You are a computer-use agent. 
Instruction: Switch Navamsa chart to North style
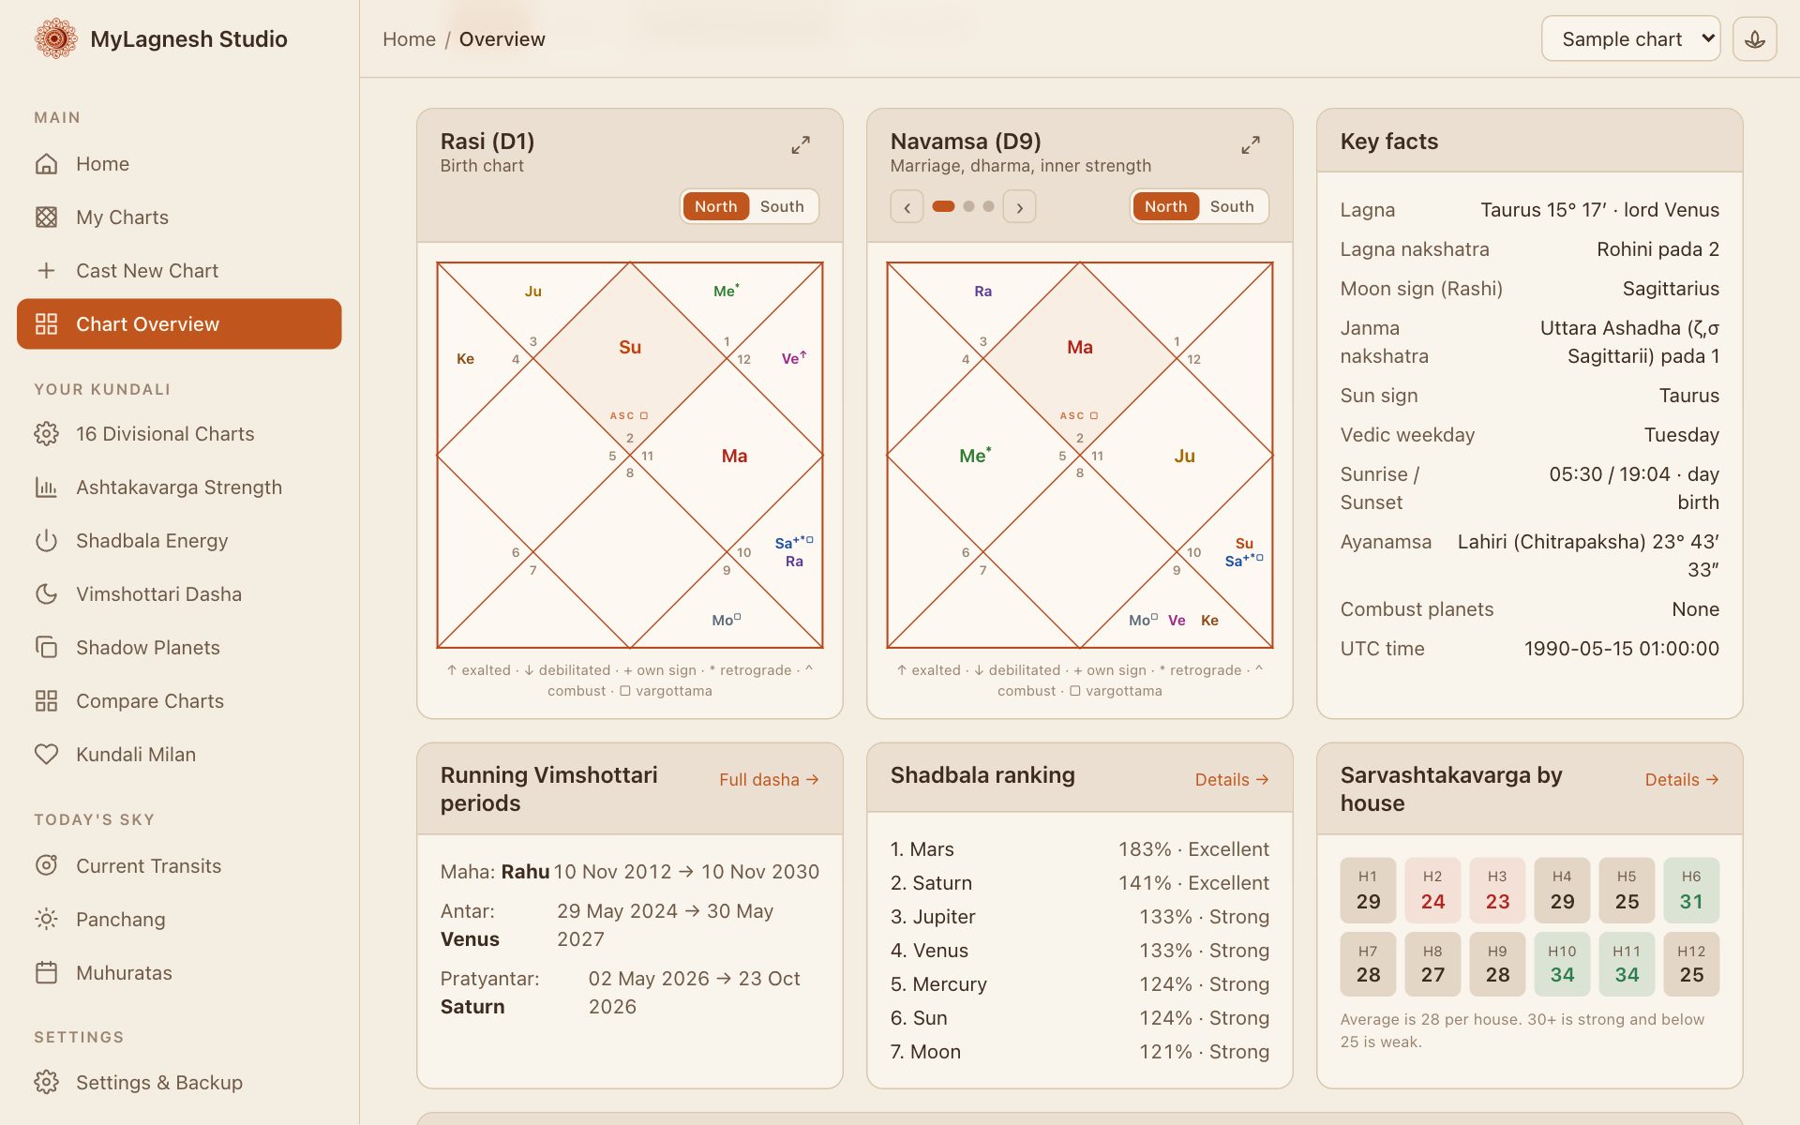tap(1165, 206)
